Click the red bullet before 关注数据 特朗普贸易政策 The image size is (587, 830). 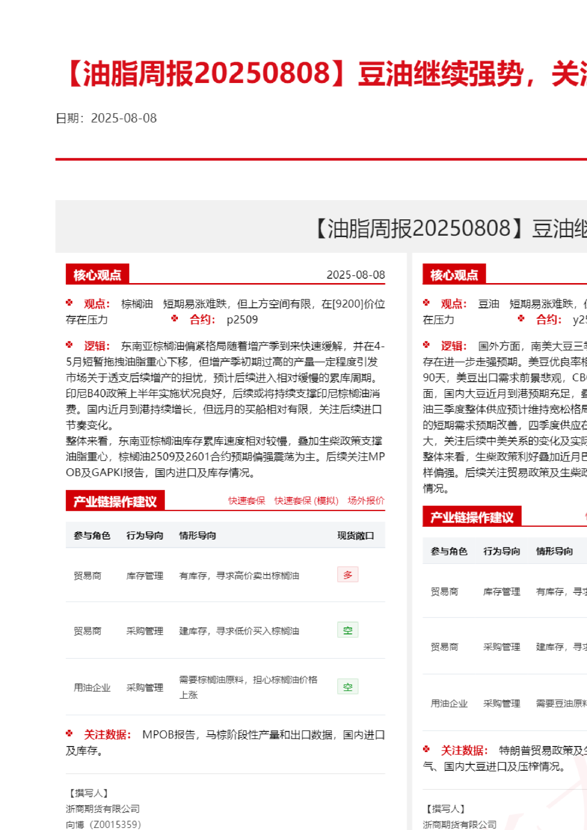point(426,749)
